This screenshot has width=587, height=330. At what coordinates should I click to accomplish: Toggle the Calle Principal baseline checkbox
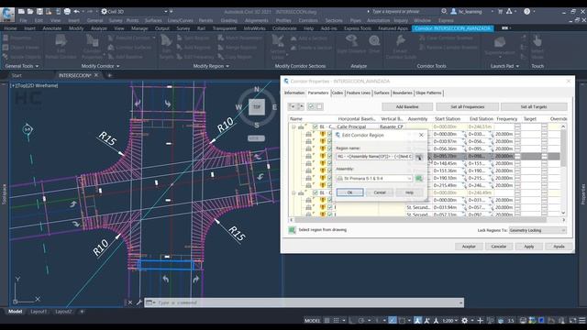pos(315,126)
